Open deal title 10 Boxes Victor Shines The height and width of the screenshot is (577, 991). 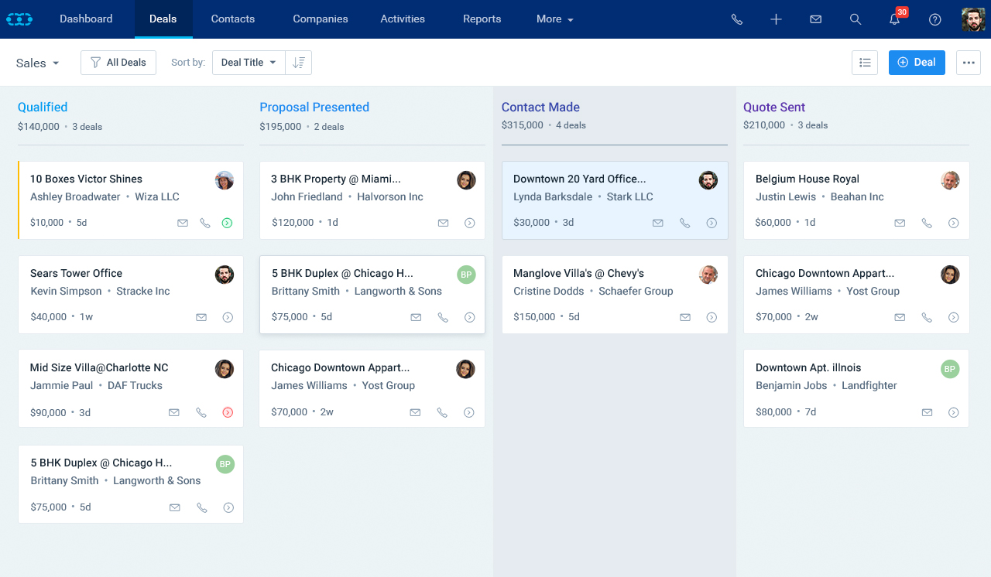click(x=86, y=179)
